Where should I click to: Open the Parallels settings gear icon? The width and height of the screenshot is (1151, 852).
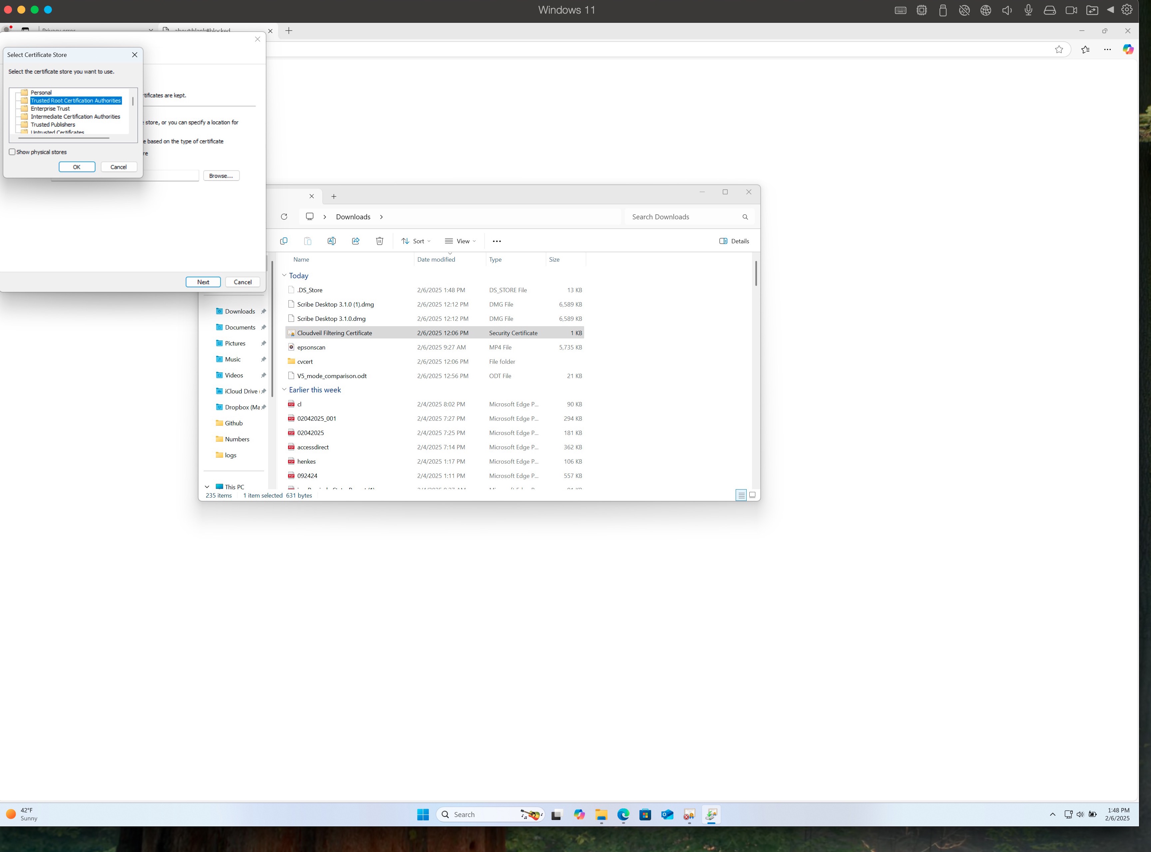tap(1127, 10)
